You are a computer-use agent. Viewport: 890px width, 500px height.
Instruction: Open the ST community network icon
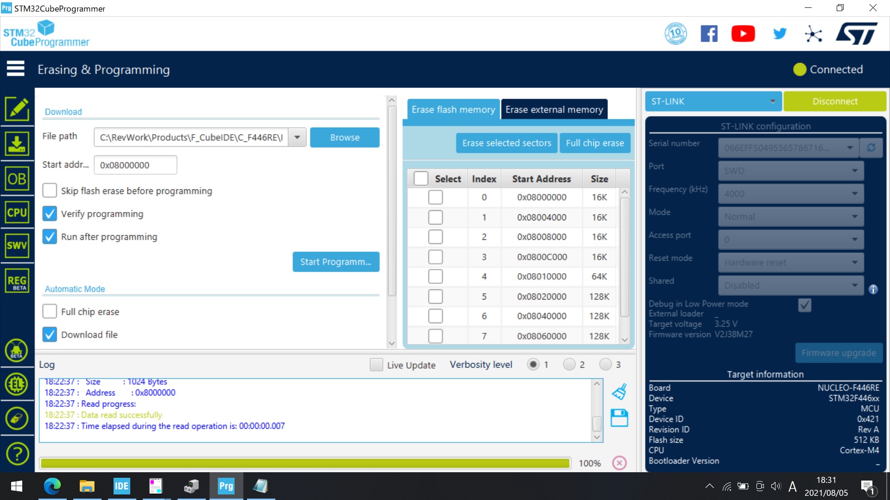(814, 34)
